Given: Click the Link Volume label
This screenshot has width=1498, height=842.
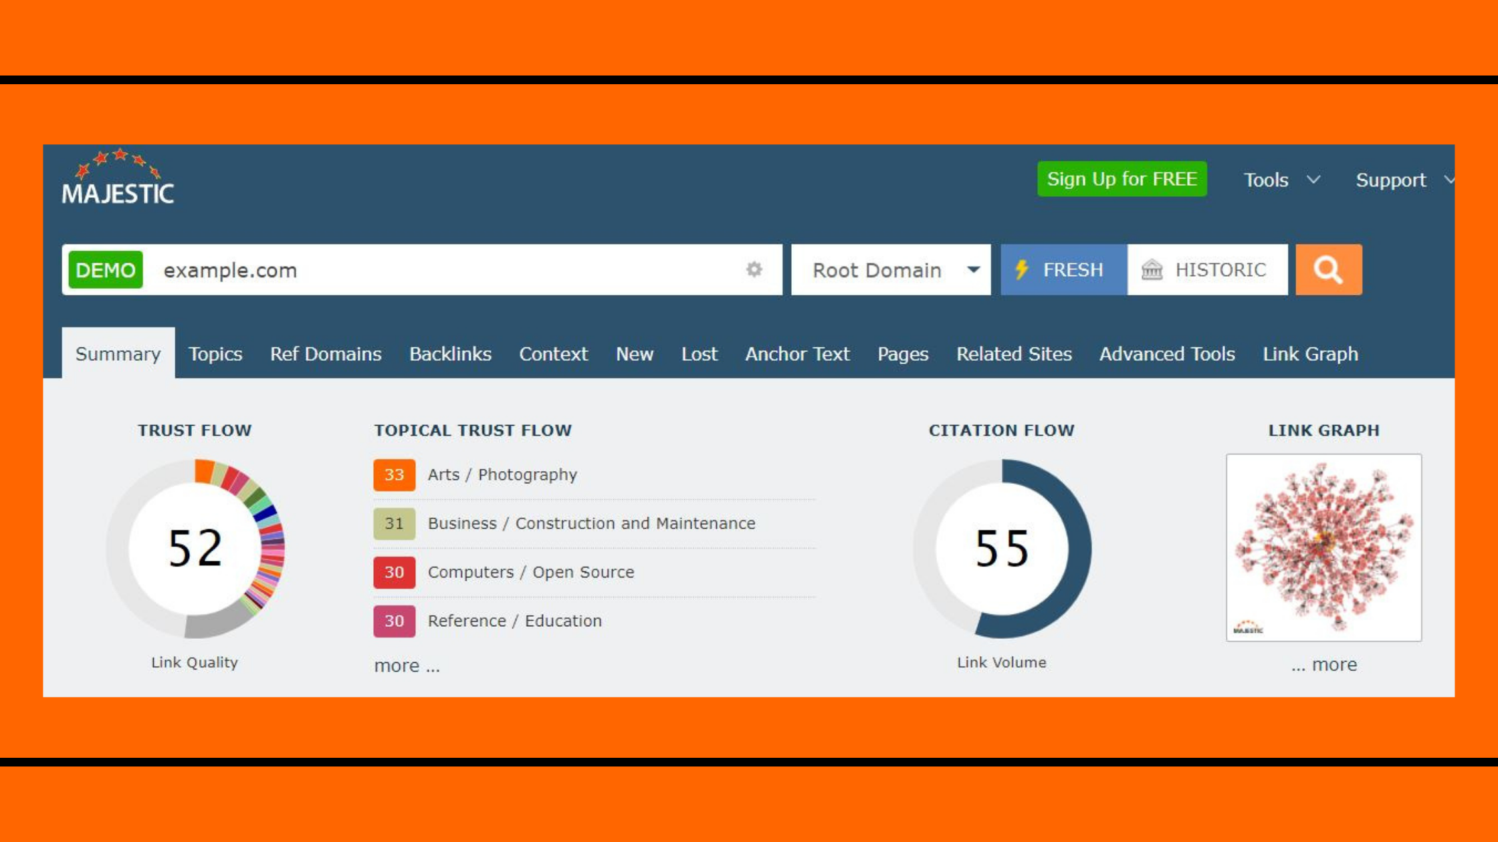Looking at the screenshot, I should pyautogui.click(x=1002, y=662).
